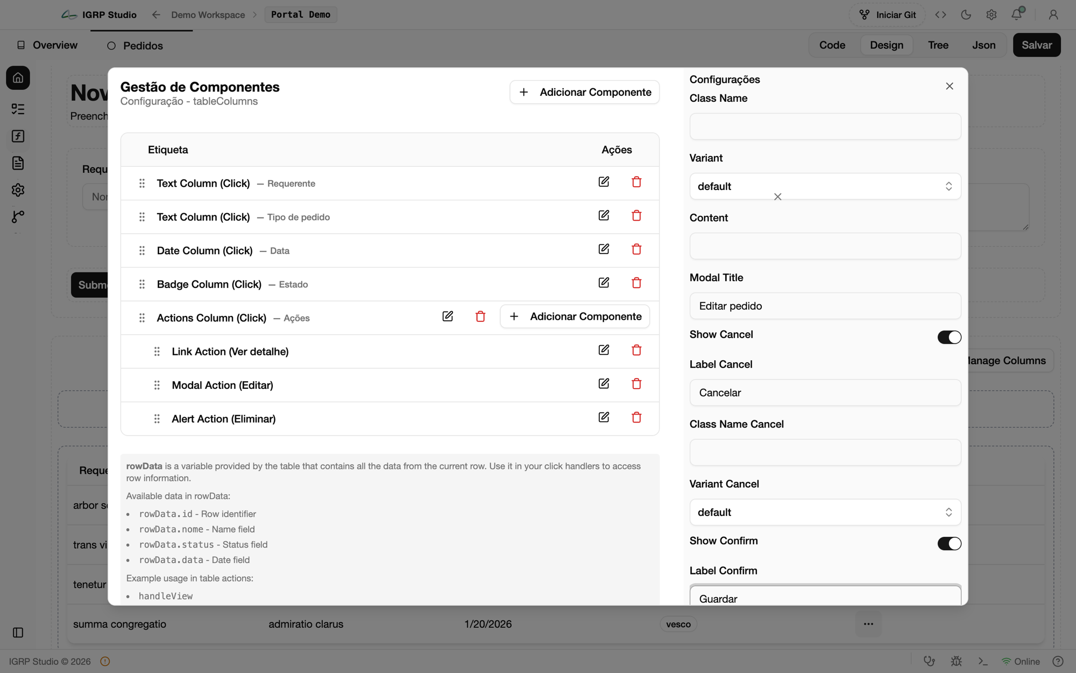Click the help question mark icon
Image resolution: width=1076 pixels, height=673 pixels.
(x=1058, y=661)
